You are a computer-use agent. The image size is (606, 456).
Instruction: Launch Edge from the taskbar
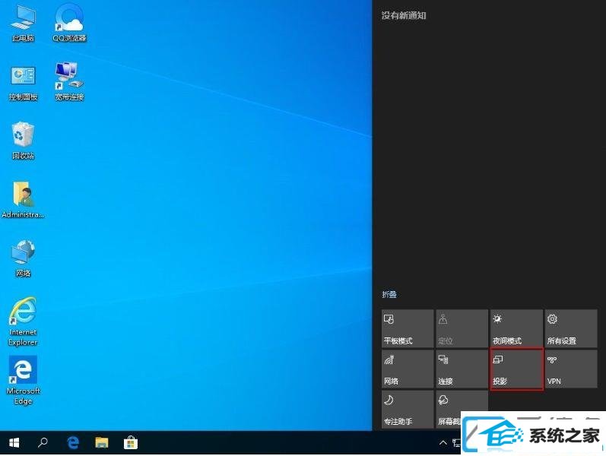pos(73,443)
